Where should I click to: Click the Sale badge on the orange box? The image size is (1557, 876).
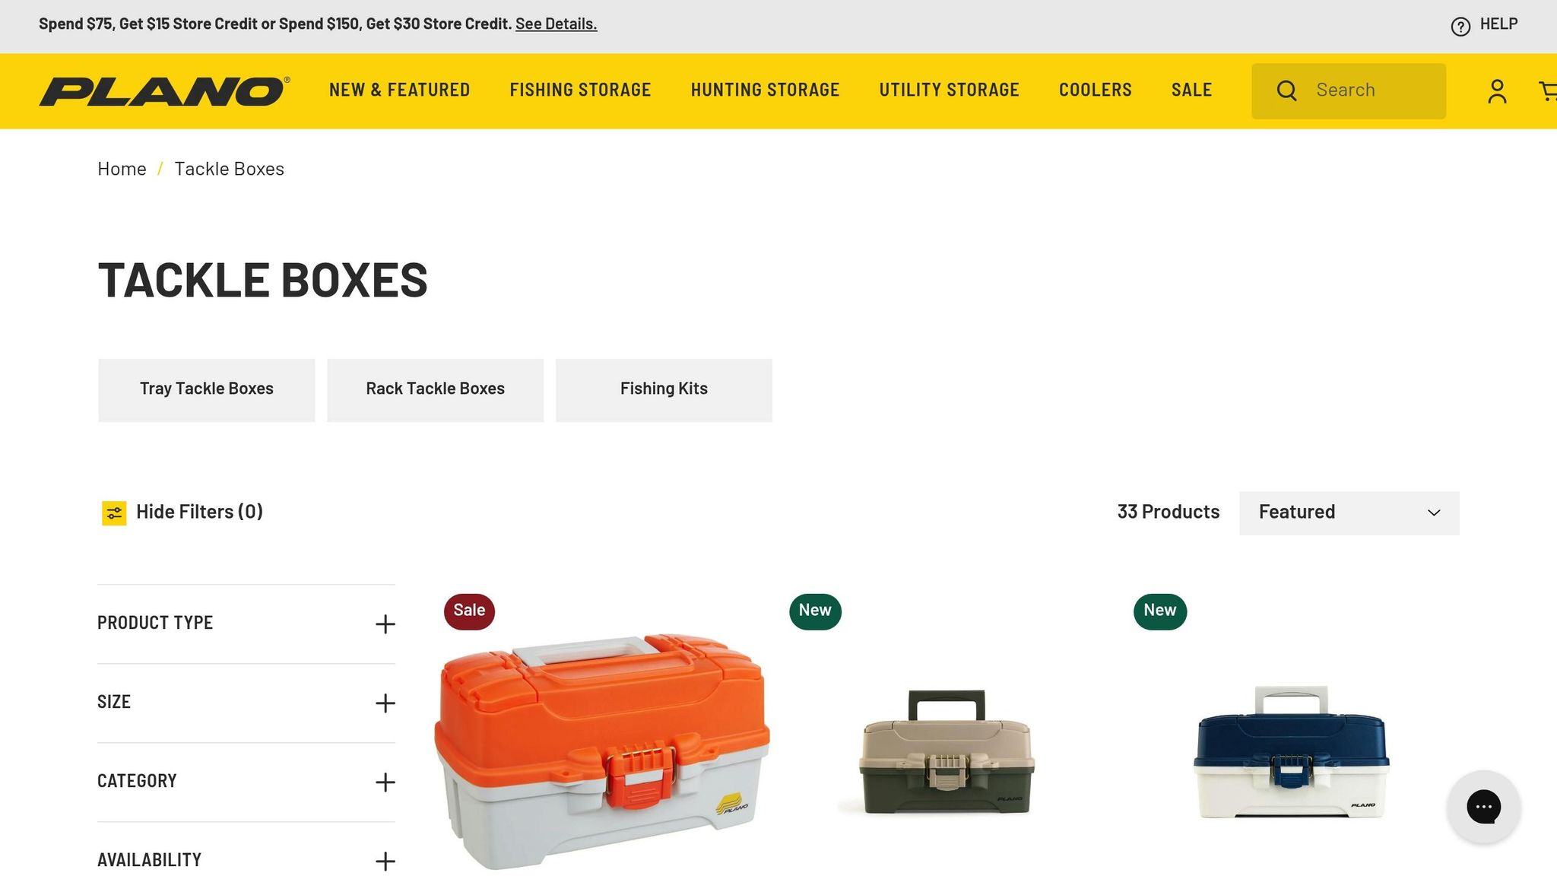(469, 611)
